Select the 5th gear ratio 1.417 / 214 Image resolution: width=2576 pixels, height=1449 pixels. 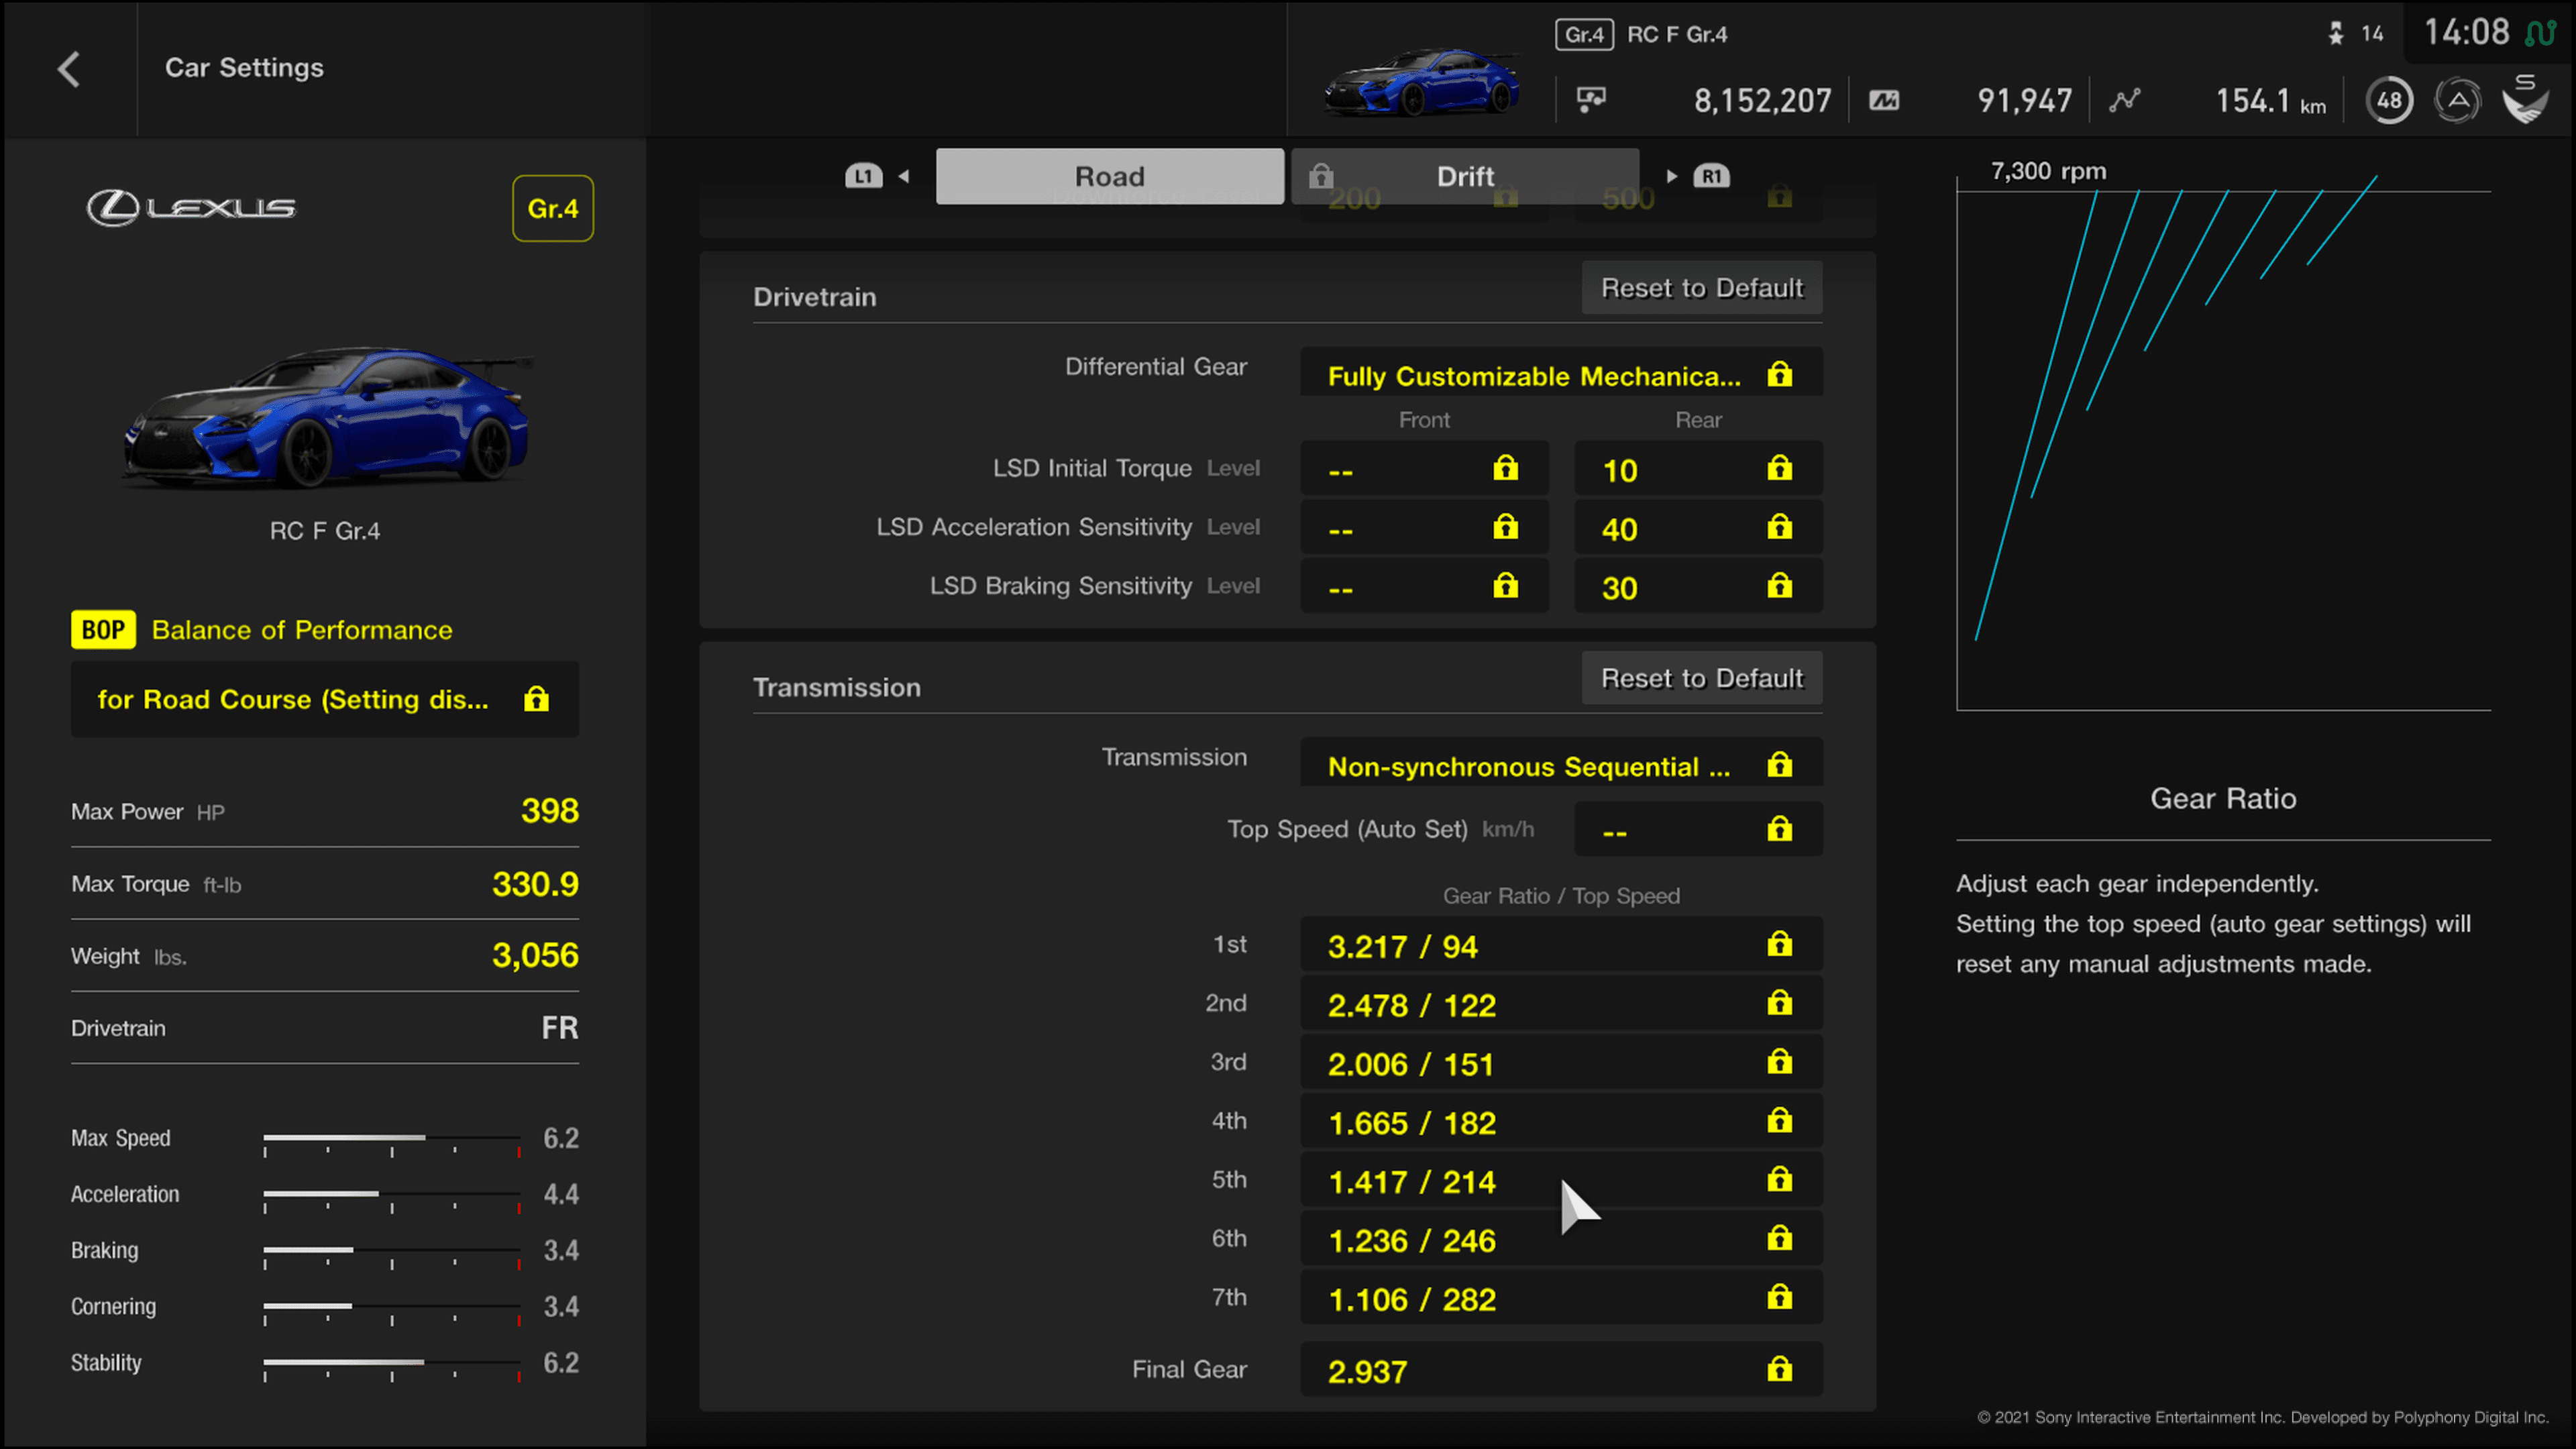click(1561, 1180)
